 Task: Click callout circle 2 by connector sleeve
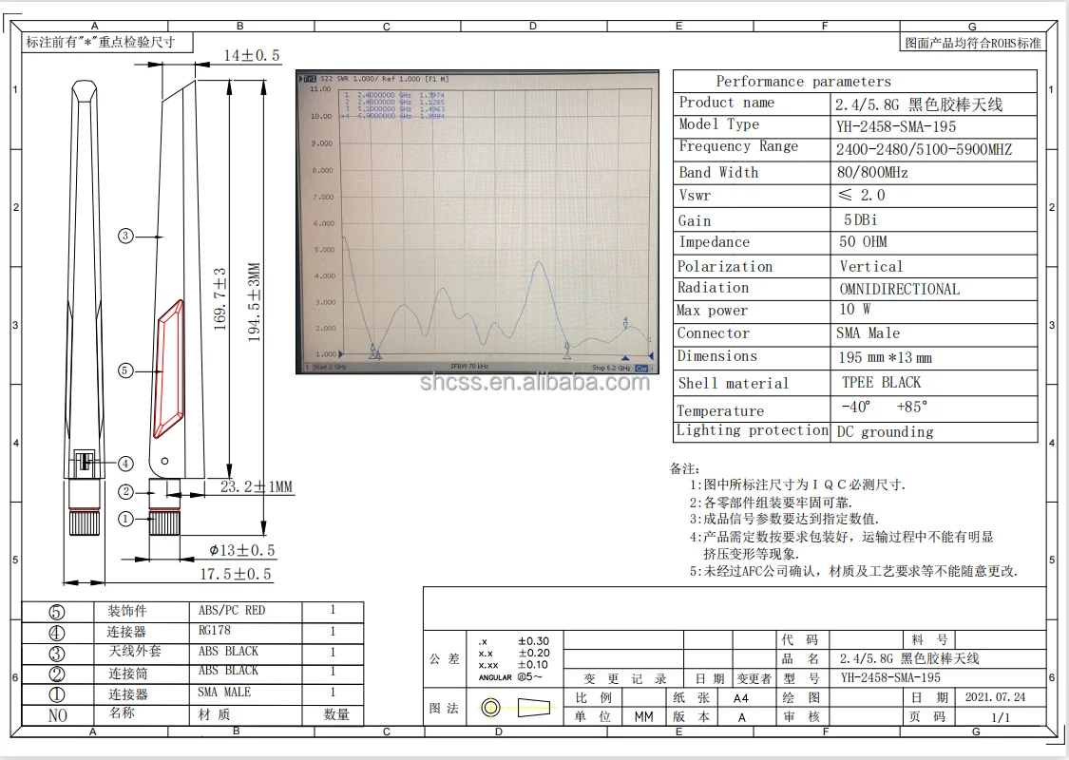[x=125, y=491]
